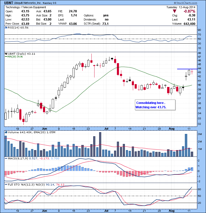206x213 pixels.
Task: Click the High value 43.75
Action: click(x=25, y=15)
